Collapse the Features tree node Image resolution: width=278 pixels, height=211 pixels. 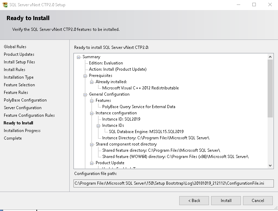(92, 100)
